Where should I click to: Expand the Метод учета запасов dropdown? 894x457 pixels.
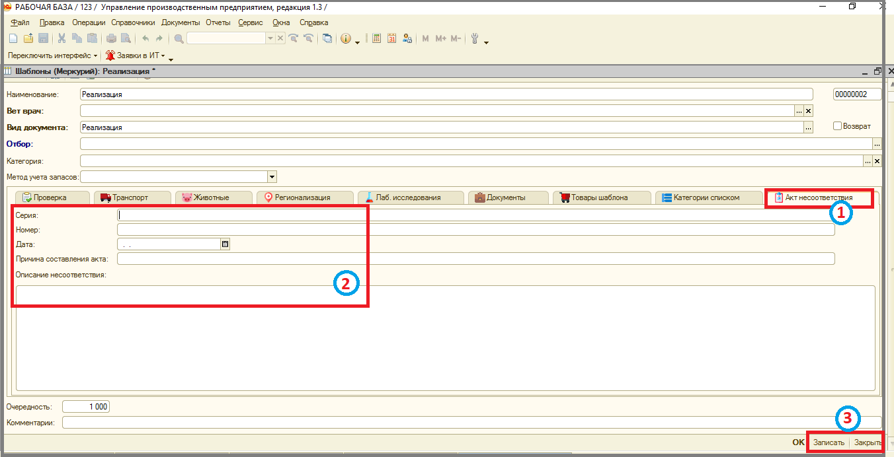[272, 177]
